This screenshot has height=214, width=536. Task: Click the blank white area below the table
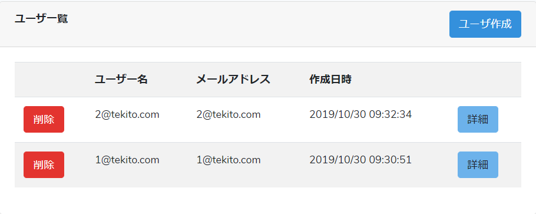pyautogui.click(x=268, y=200)
